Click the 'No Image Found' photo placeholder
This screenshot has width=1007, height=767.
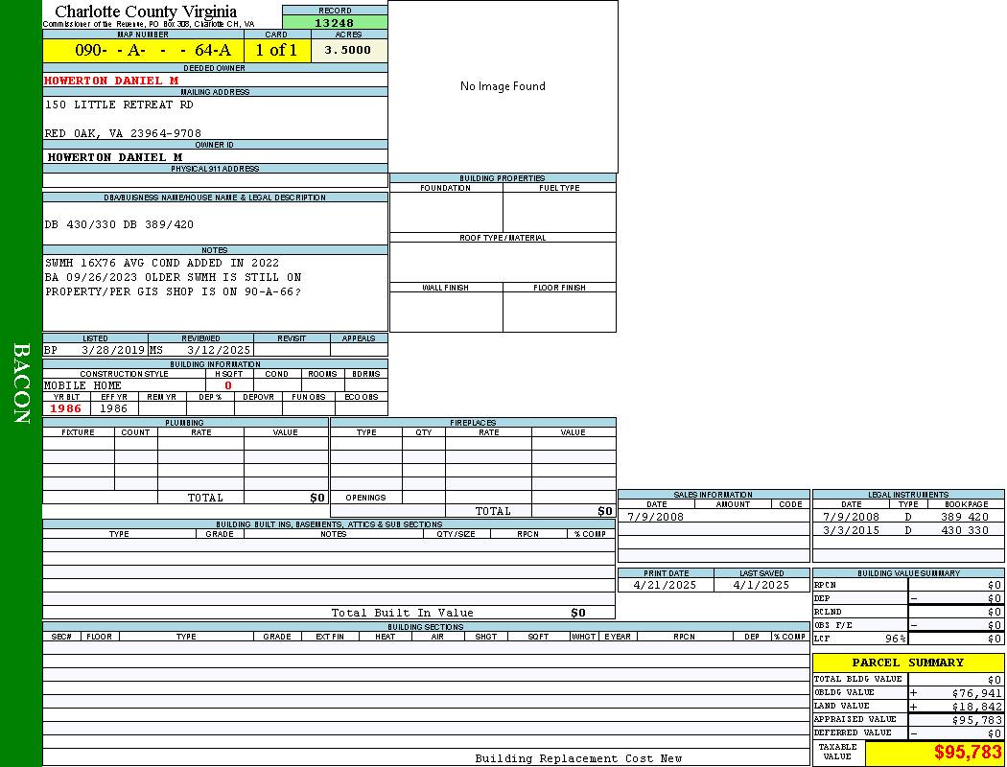[x=503, y=86]
